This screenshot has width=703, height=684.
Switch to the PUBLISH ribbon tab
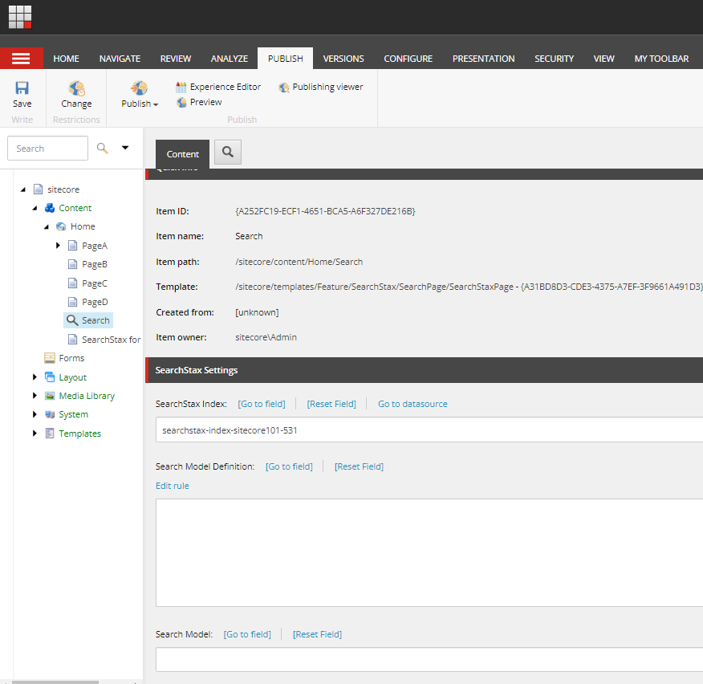tap(285, 59)
